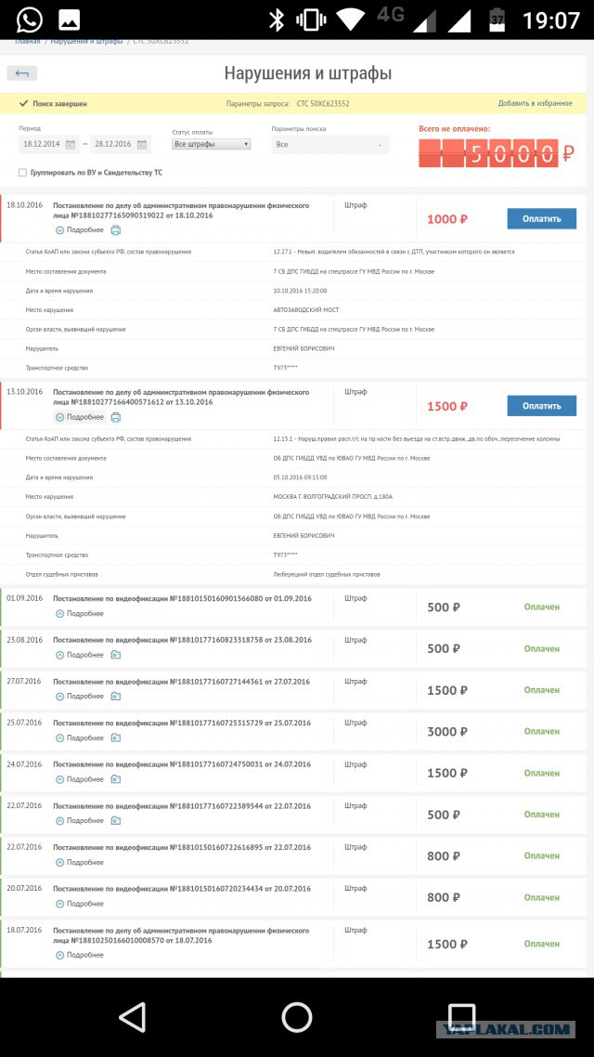The height and width of the screenshot is (1057, 594).
Task: Open the Параметры поиска dropdown showing Все
Action: (330, 144)
